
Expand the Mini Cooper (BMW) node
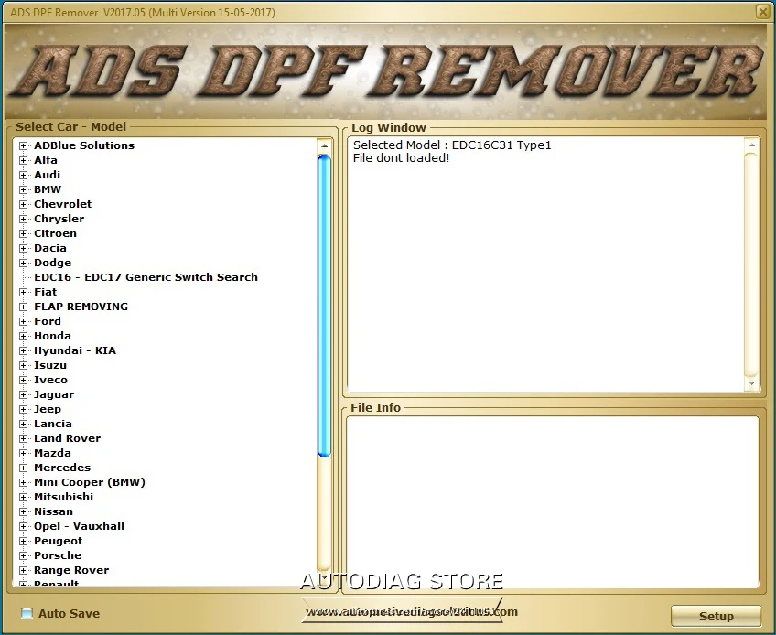click(x=23, y=482)
